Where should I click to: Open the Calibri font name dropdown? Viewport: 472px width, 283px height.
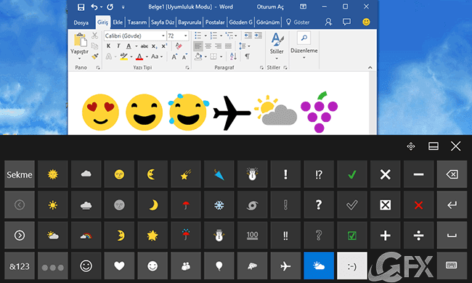(163, 36)
